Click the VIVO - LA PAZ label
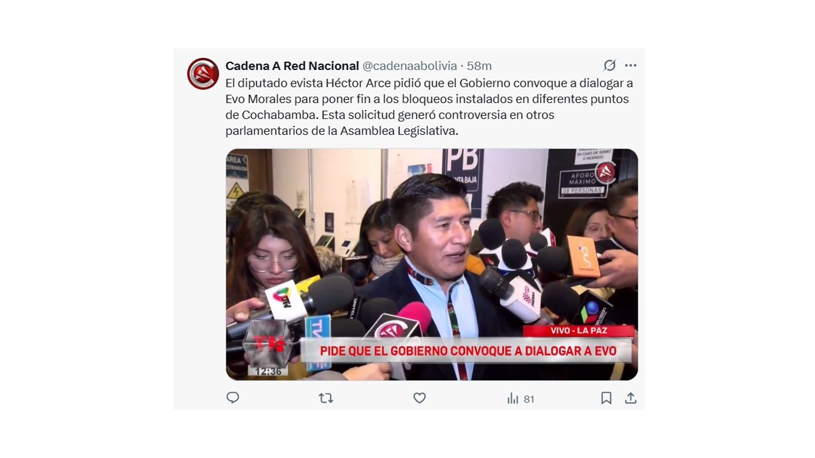 point(578,331)
